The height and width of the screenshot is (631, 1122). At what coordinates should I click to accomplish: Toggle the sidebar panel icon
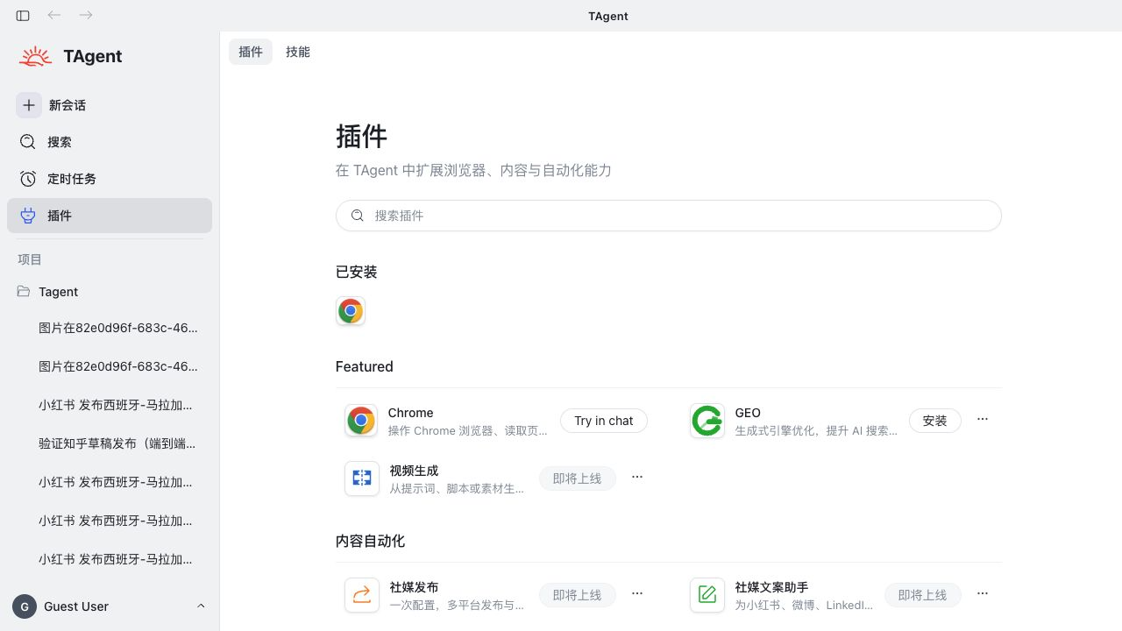coord(23,16)
